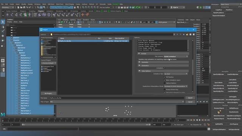This screenshot has width=242, height=136.
Task: Click the Import button
Action: pyautogui.click(x=190, y=98)
